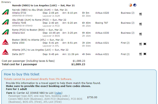Click the How to buy this ticket heading
This screenshot has width=158, height=104.
pos(22,74)
